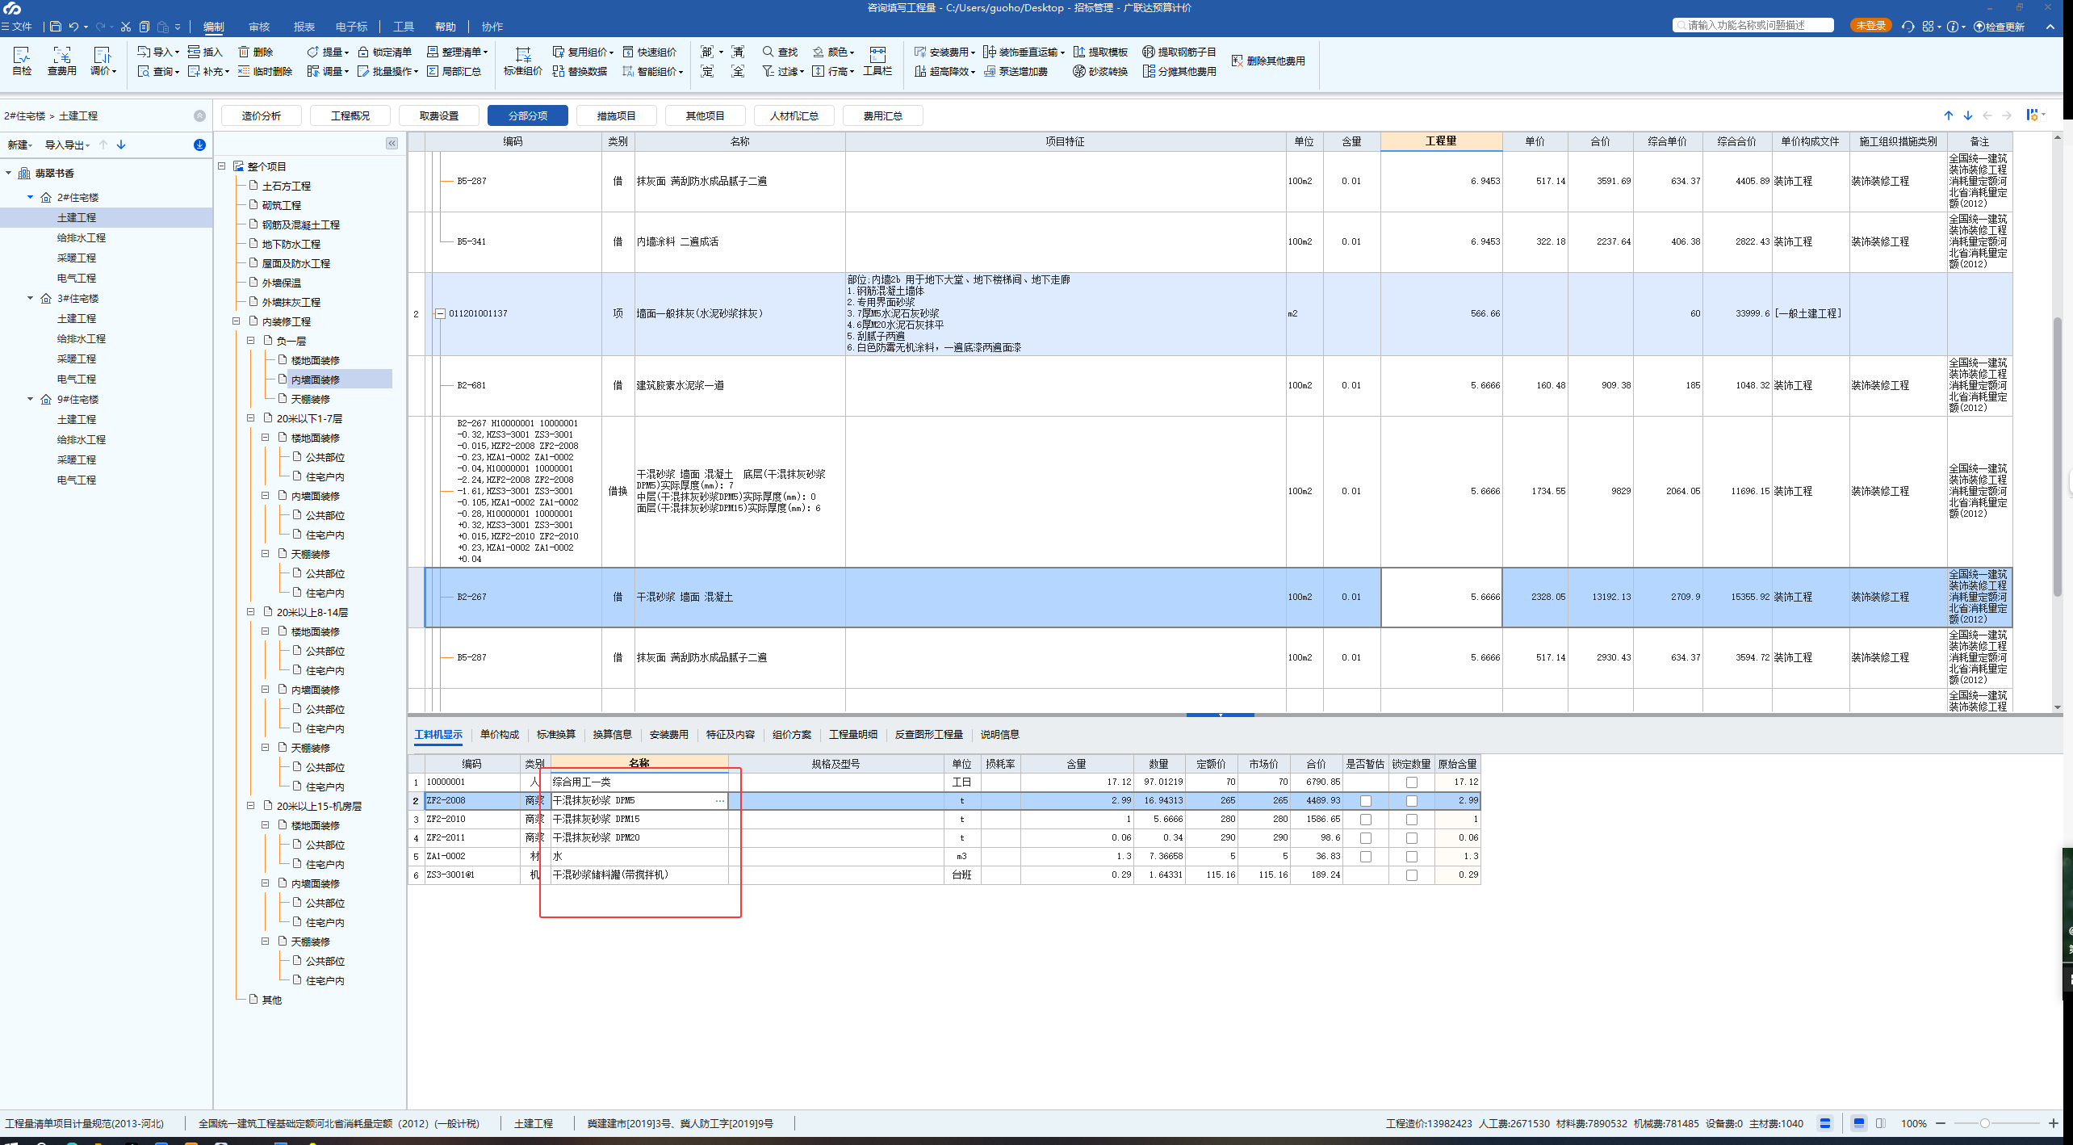Click the 检查更新 link

(x=2000, y=27)
